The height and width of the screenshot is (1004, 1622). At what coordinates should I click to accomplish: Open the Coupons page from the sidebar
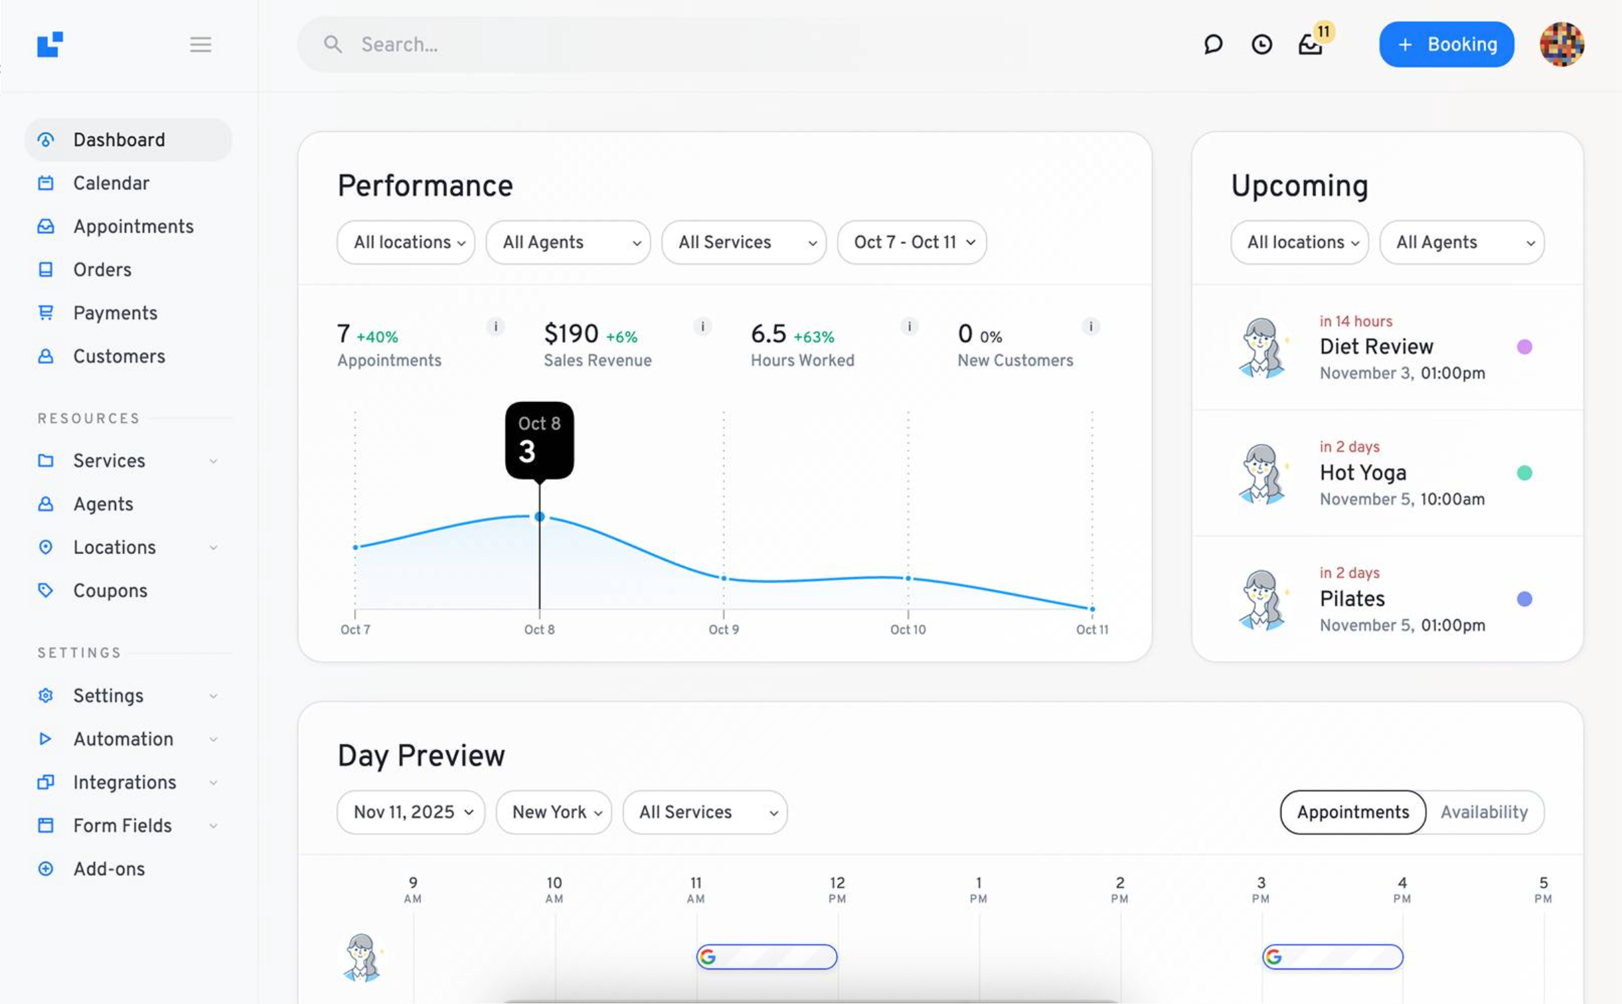(x=110, y=591)
